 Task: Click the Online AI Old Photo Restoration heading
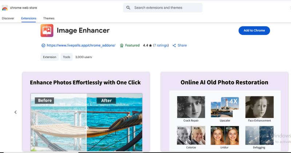click(224, 82)
